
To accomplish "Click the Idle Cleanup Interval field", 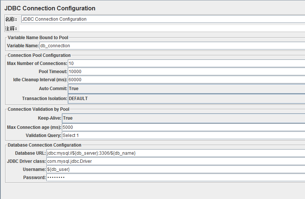I will [x=186, y=80].
